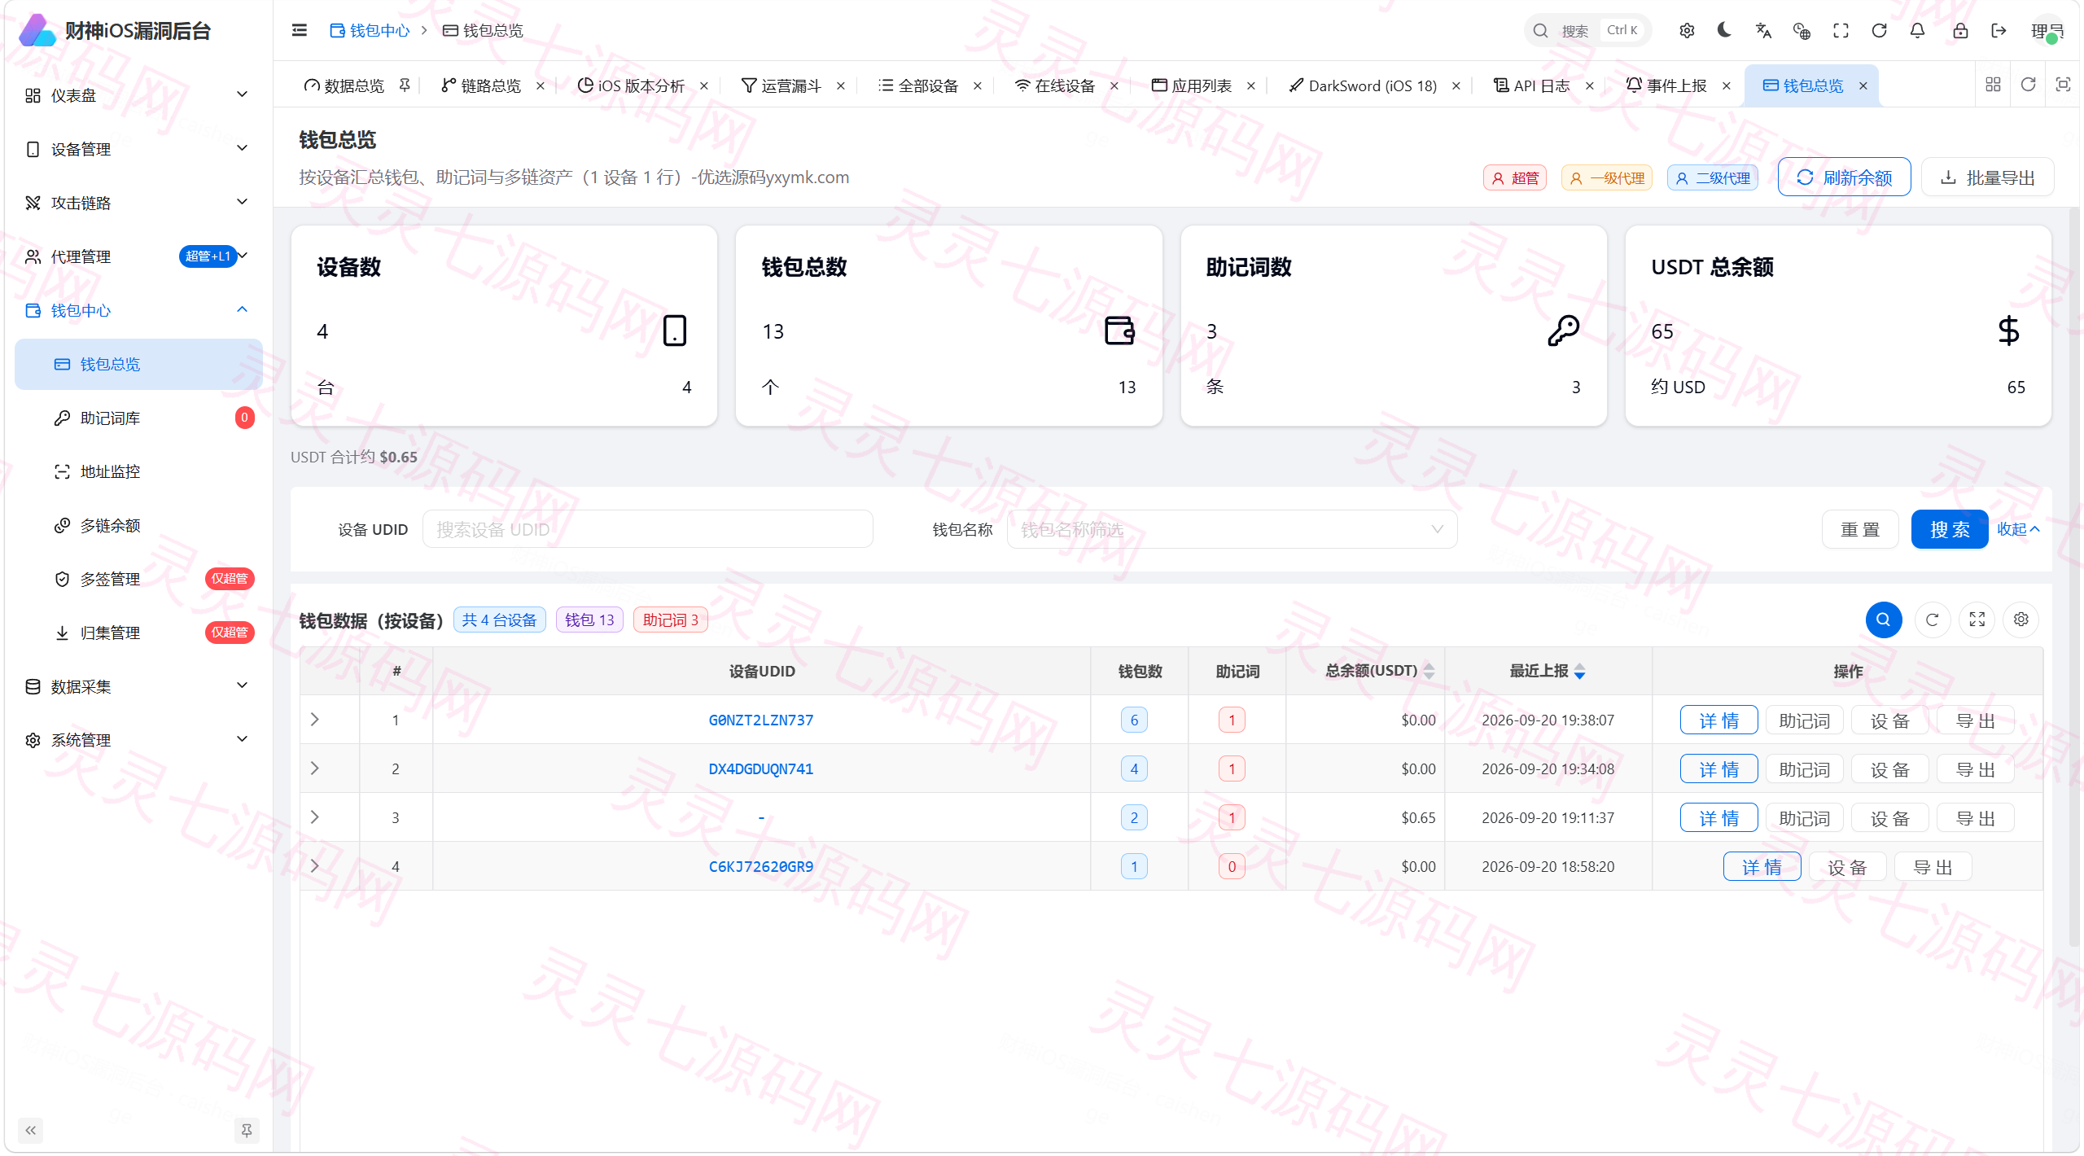Click the blue 搜索 button

tap(1949, 529)
